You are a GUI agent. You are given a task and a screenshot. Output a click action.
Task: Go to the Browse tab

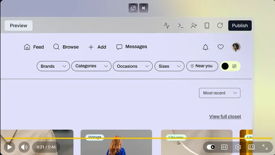(x=66, y=47)
